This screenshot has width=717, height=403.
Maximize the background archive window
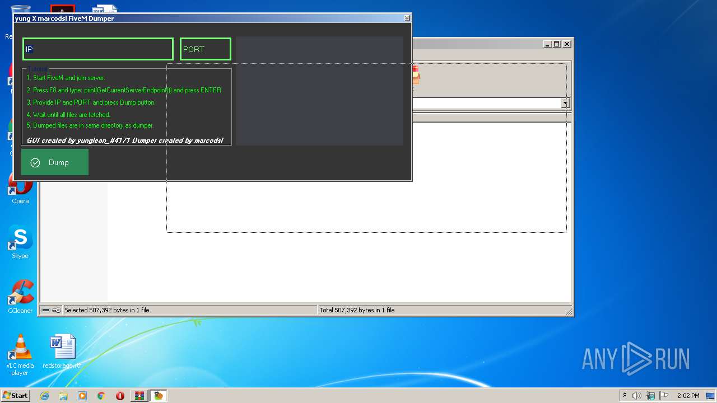click(556, 44)
